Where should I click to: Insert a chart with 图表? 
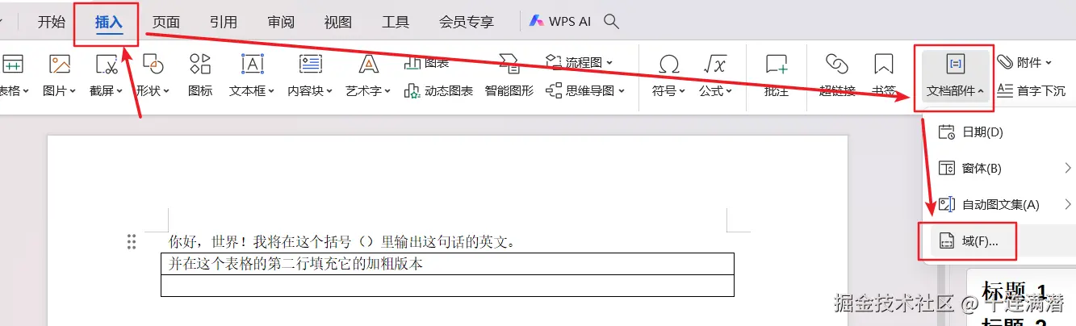pyautogui.click(x=426, y=62)
